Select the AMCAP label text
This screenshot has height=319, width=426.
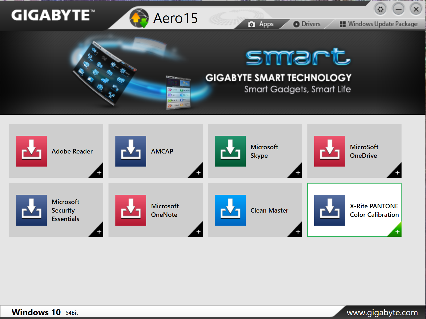pos(162,151)
